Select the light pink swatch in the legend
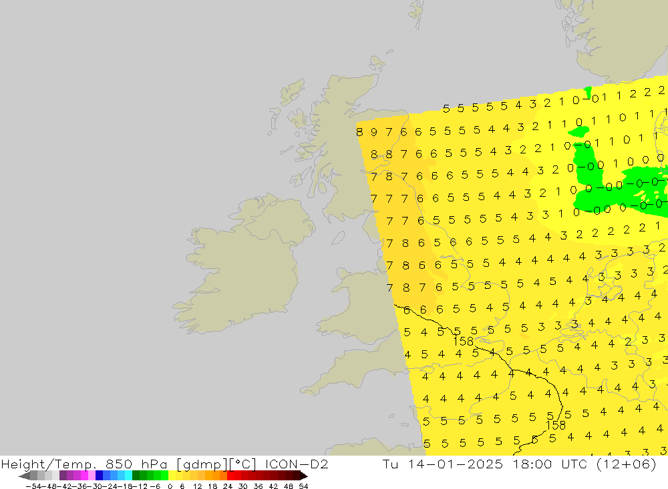This screenshot has width=668, height=489. tap(92, 476)
